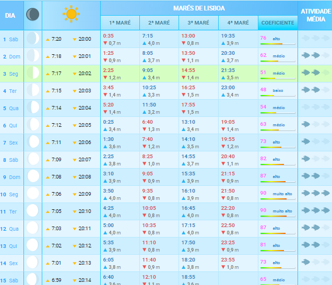This screenshot has height=285, width=332.
Task: Click low tide arrow at 14:55 on 3 Seg
Action: point(184,77)
